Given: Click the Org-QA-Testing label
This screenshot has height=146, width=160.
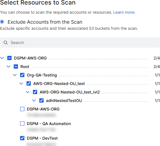Looking at the screenshot, I should tap(42, 75).
